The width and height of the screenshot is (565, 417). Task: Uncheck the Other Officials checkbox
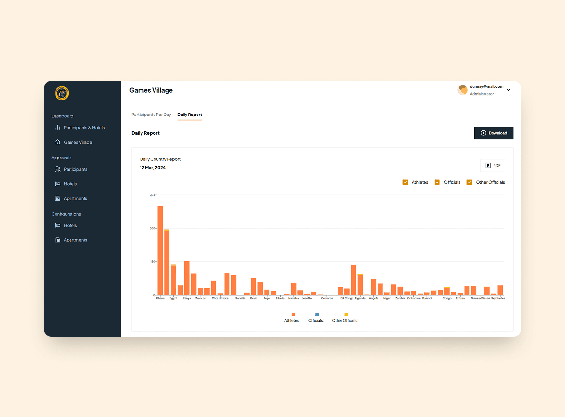click(x=469, y=182)
